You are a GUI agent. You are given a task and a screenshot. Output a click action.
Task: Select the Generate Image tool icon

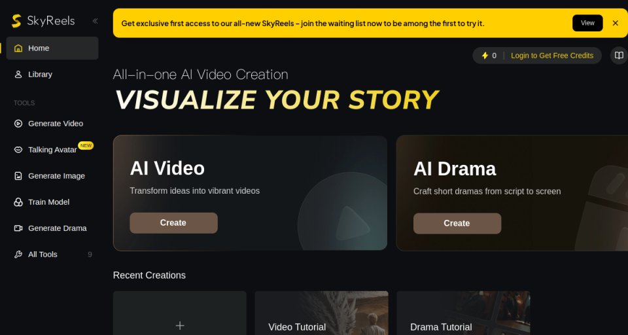[18, 176]
